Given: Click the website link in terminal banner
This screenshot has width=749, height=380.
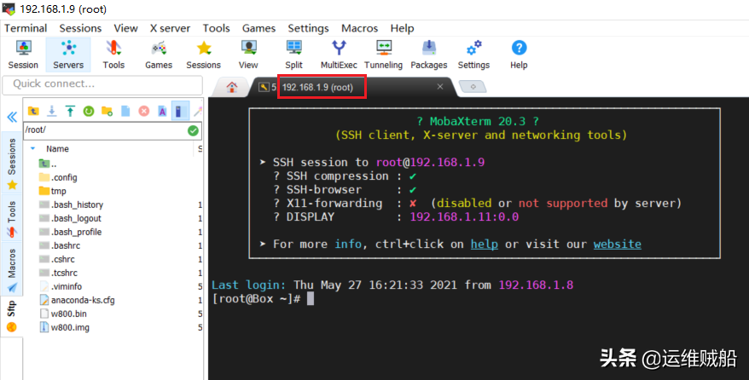Looking at the screenshot, I should tap(617, 245).
